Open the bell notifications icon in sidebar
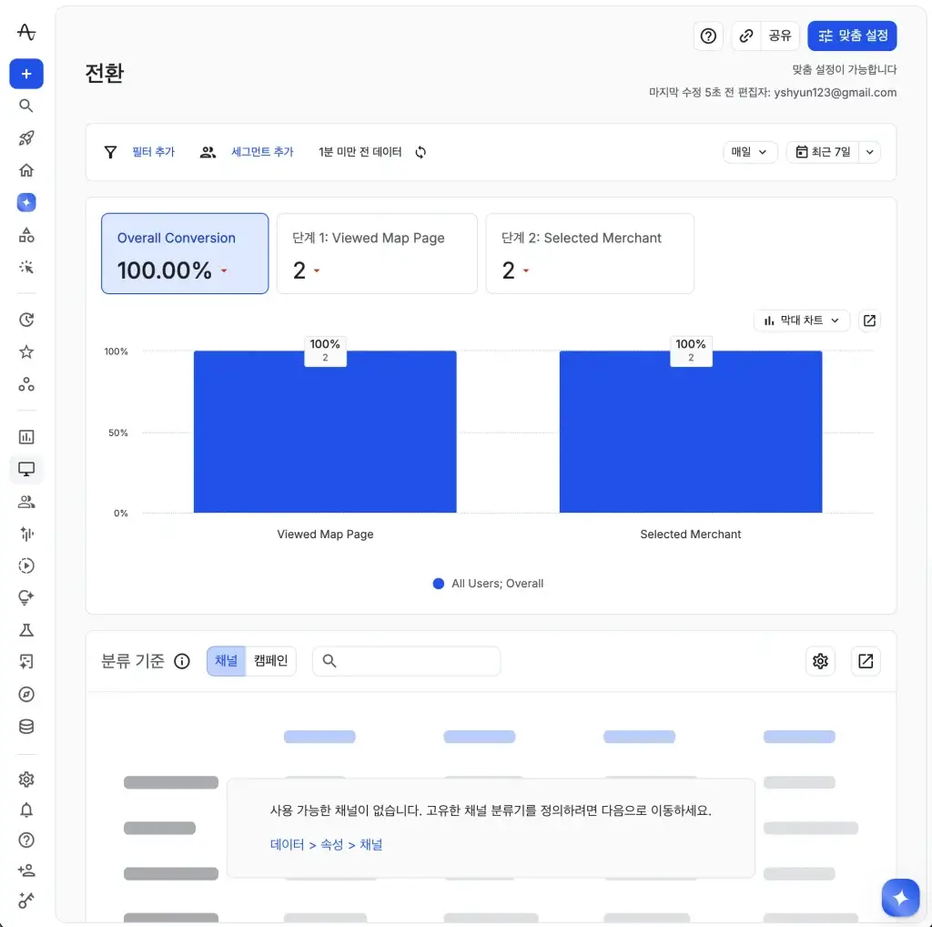Image resolution: width=932 pixels, height=927 pixels. (26, 810)
